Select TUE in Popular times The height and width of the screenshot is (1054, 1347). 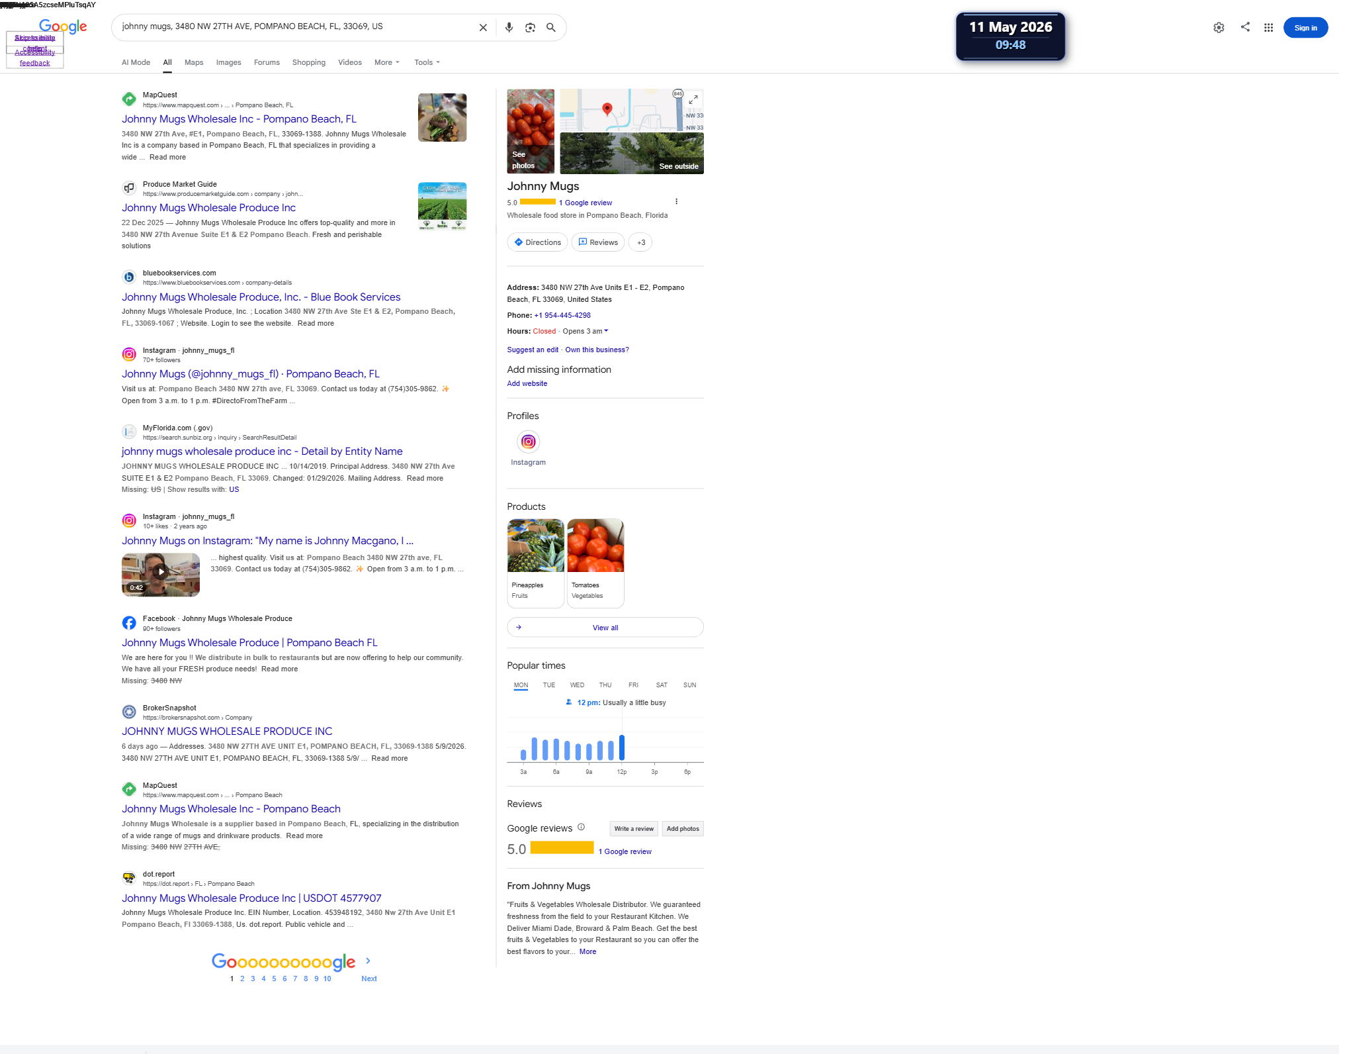pyautogui.click(x=549, y=685)
